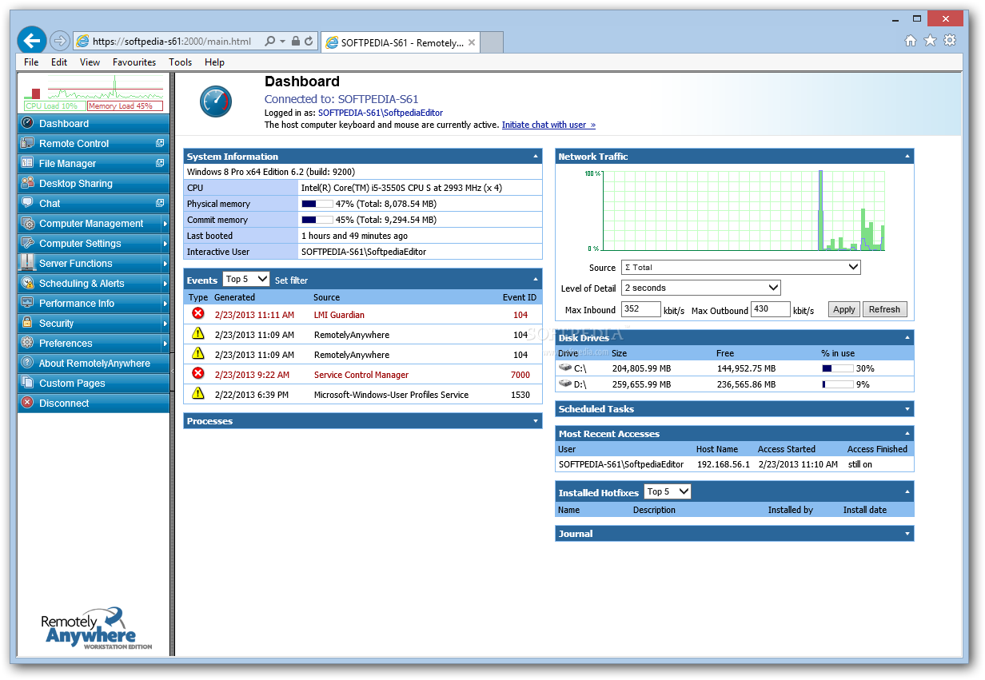This screenshot has width=985, height=680.
Task: Expand the Computer Management submenu arrow
Action: [x=165, y=224]
